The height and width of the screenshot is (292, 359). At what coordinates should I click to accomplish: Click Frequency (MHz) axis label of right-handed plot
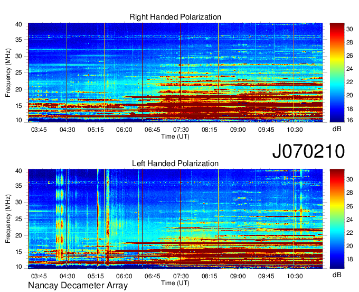click(8, 72)
